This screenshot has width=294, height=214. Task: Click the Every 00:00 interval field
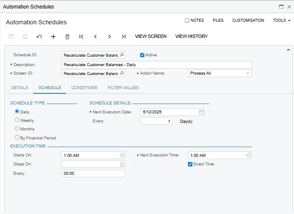tap(93, 174)
